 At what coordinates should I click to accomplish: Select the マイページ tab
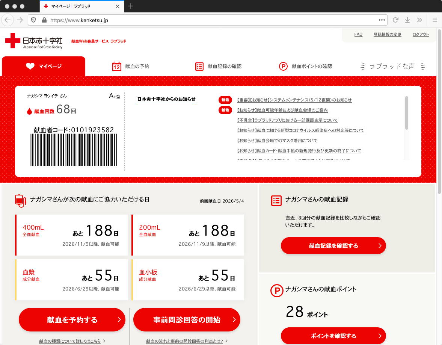point(44,66)
